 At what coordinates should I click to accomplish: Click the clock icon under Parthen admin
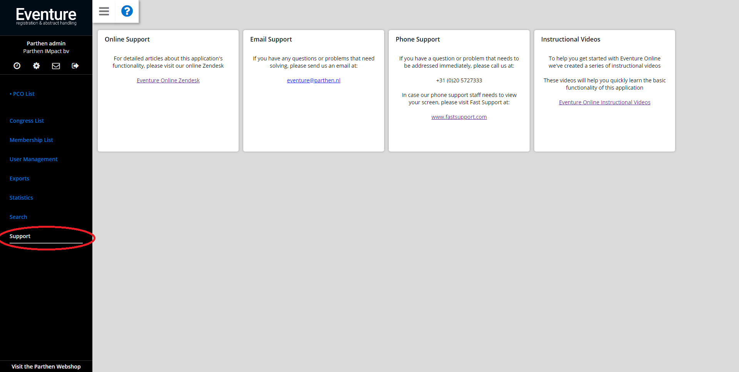pyautogui.click(x=17, y=66)
